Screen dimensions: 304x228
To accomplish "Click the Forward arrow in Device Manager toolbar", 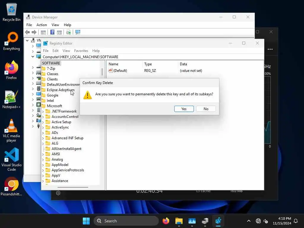I will coord(34,32).
